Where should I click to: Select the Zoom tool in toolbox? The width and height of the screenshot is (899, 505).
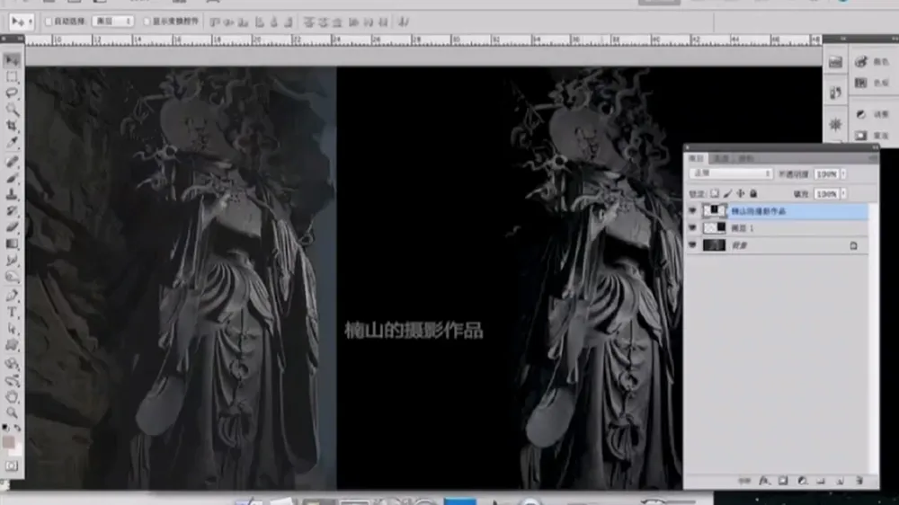point(12,412)
